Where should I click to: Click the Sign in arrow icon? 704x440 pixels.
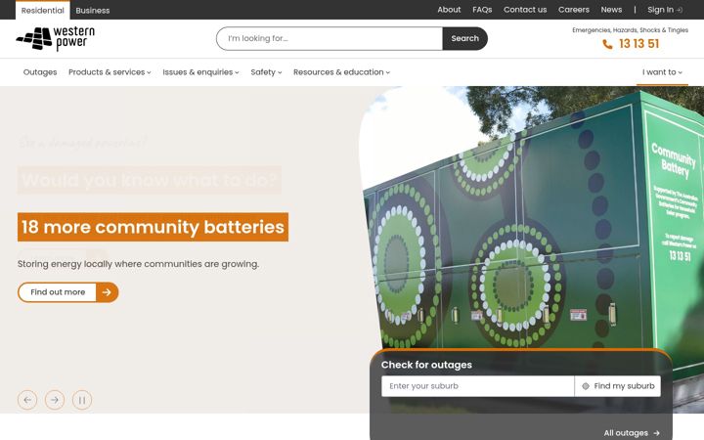click(680, 10)
